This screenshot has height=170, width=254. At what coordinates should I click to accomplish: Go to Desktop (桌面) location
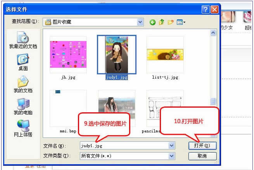coord(23,62)
